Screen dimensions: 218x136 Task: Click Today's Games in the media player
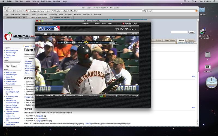(122, 34)
